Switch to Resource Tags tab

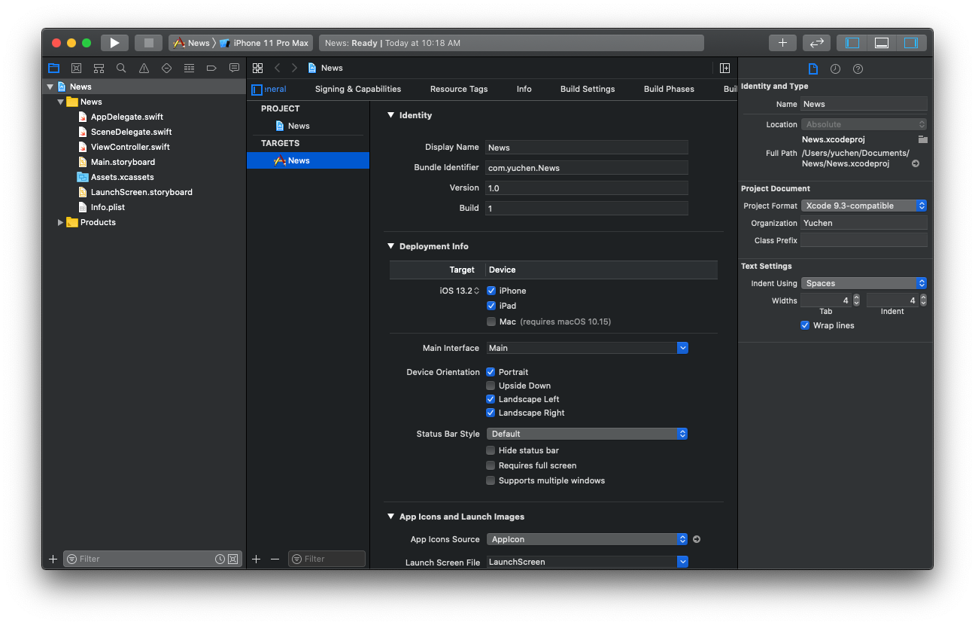pyautogui.click(x=459, y=89)
